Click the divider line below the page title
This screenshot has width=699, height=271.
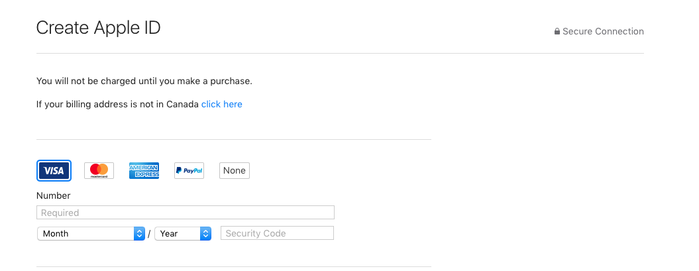[340, 54]
